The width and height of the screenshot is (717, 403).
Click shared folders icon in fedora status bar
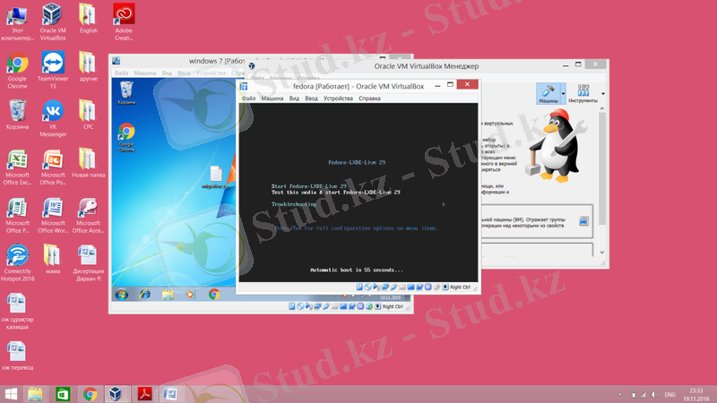402,287
